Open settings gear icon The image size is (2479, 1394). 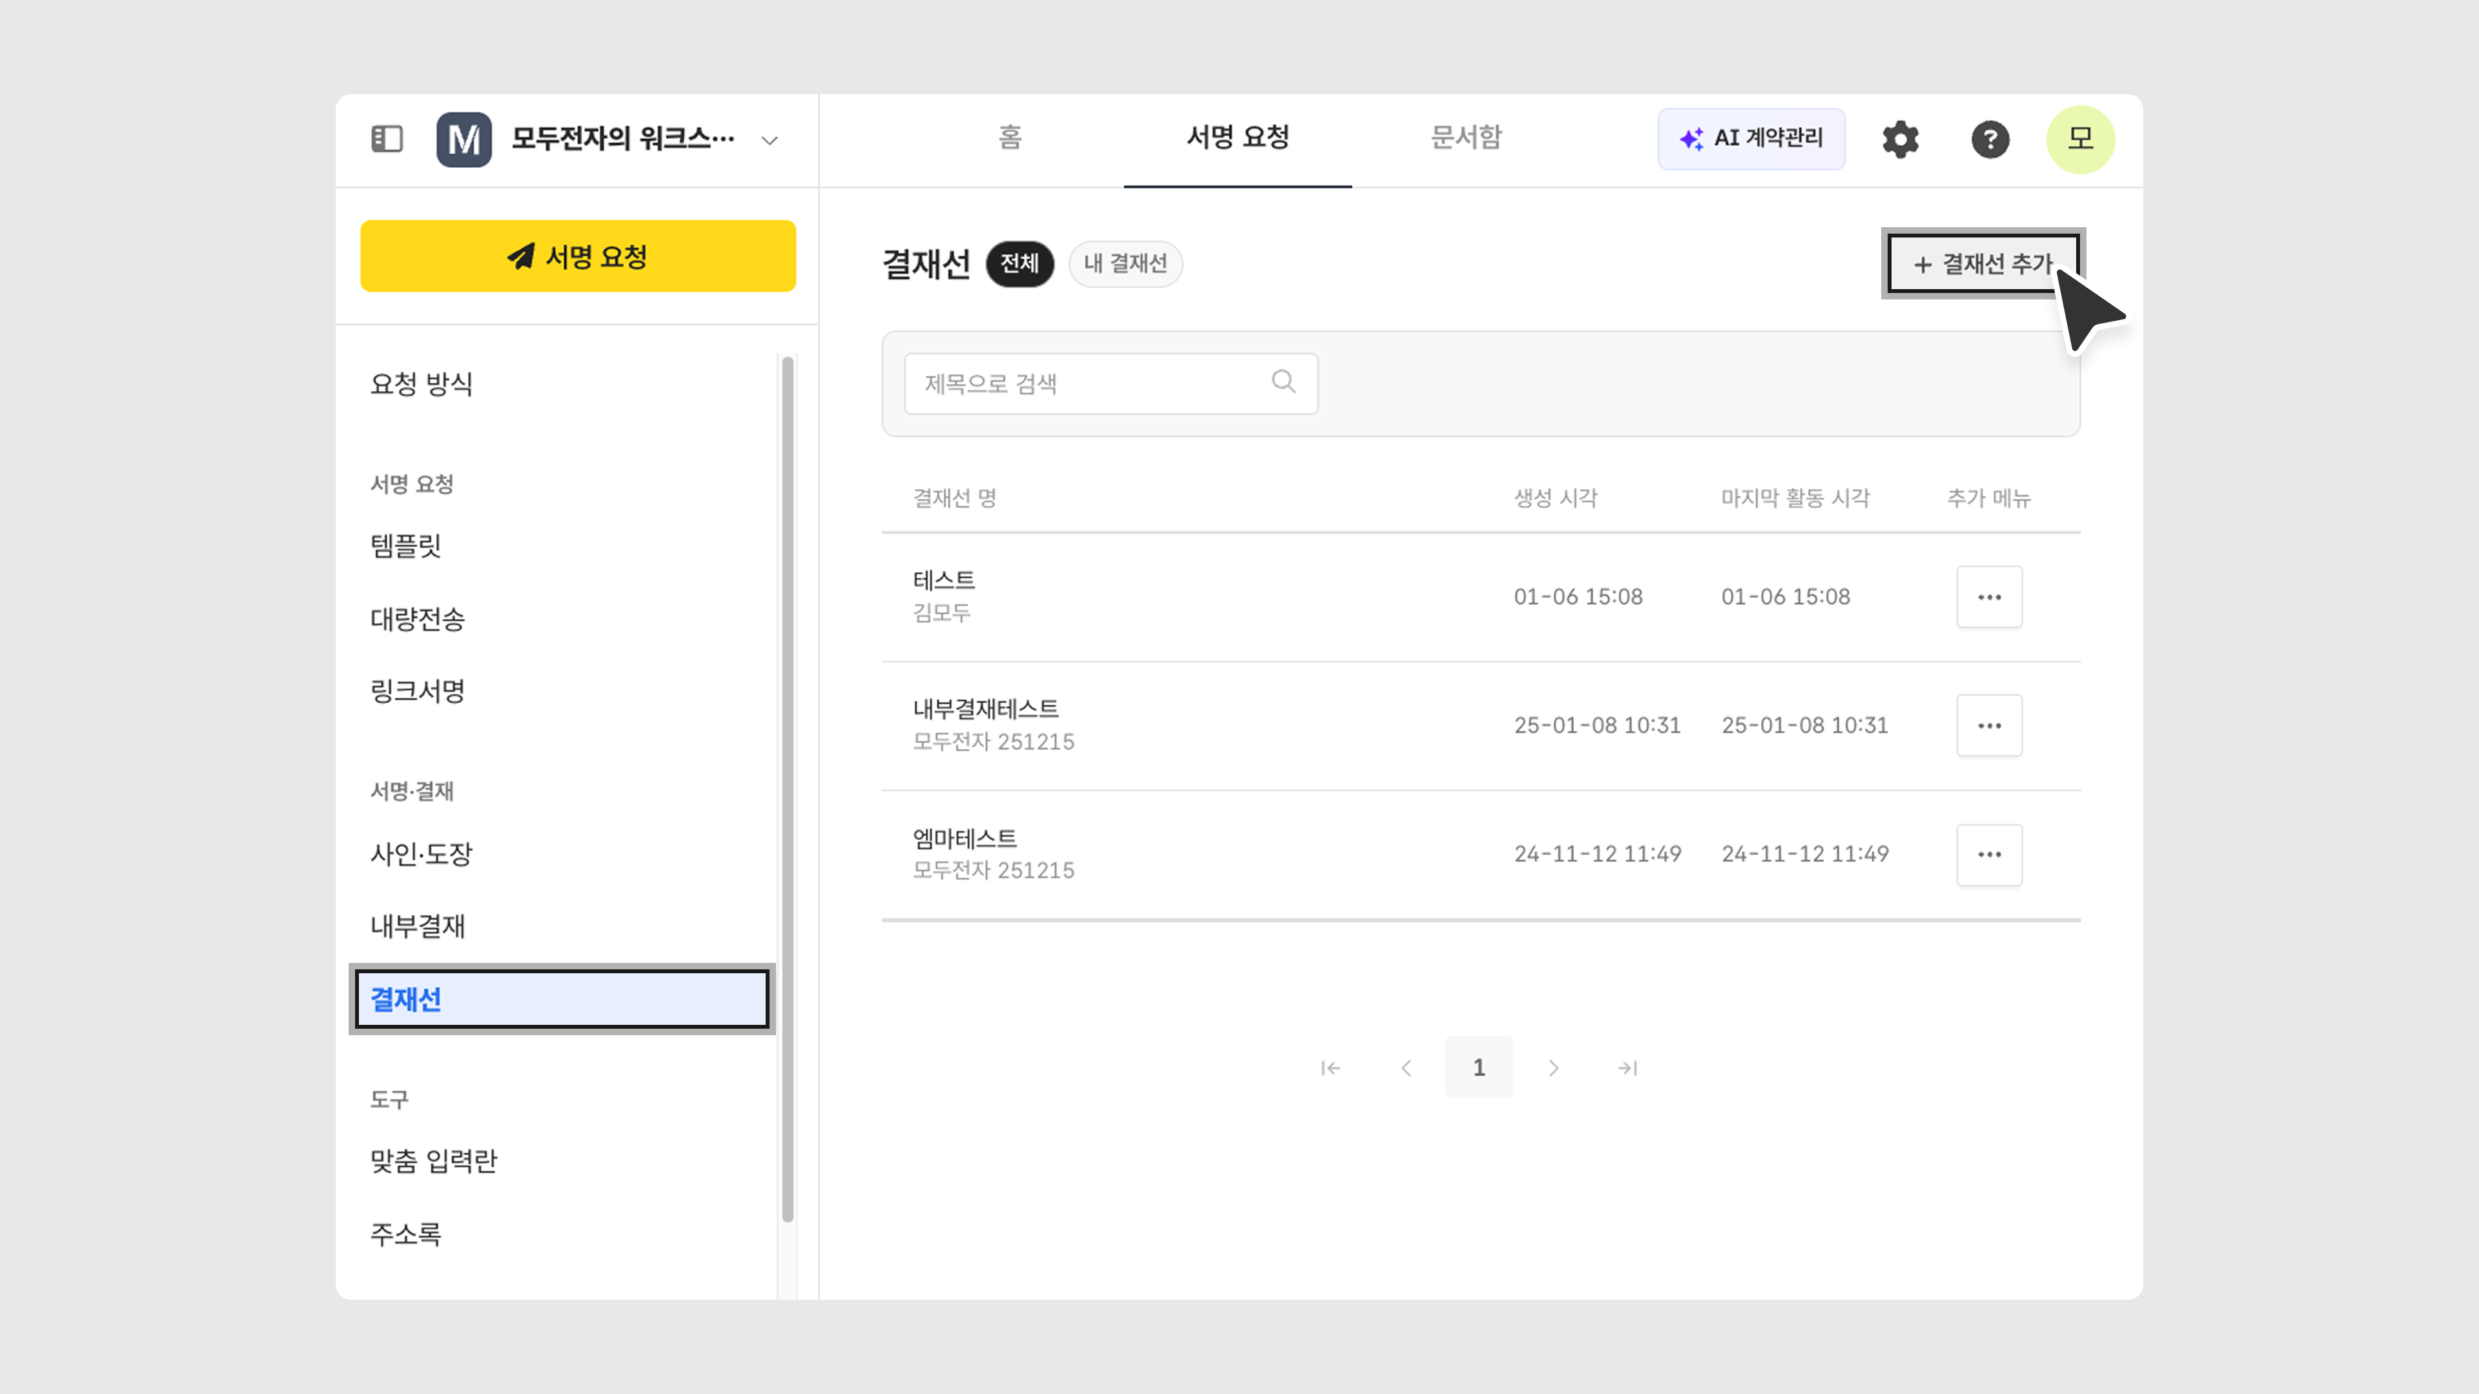(1900, 139)
